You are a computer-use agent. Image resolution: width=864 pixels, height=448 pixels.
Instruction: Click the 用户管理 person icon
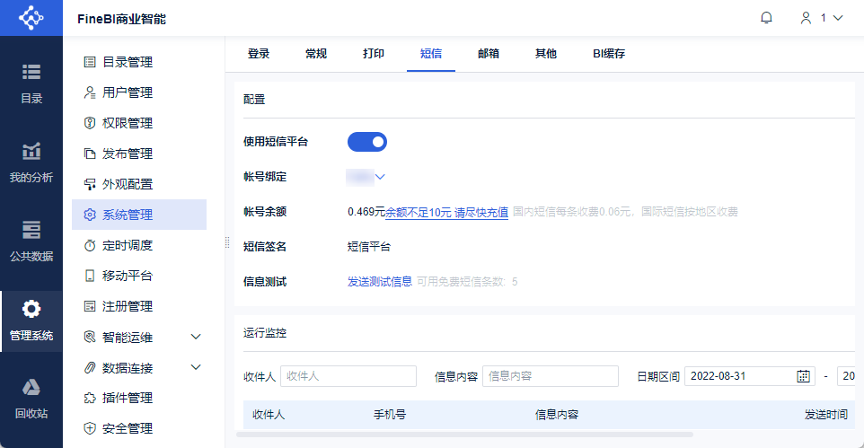click(x=90, y=92)
